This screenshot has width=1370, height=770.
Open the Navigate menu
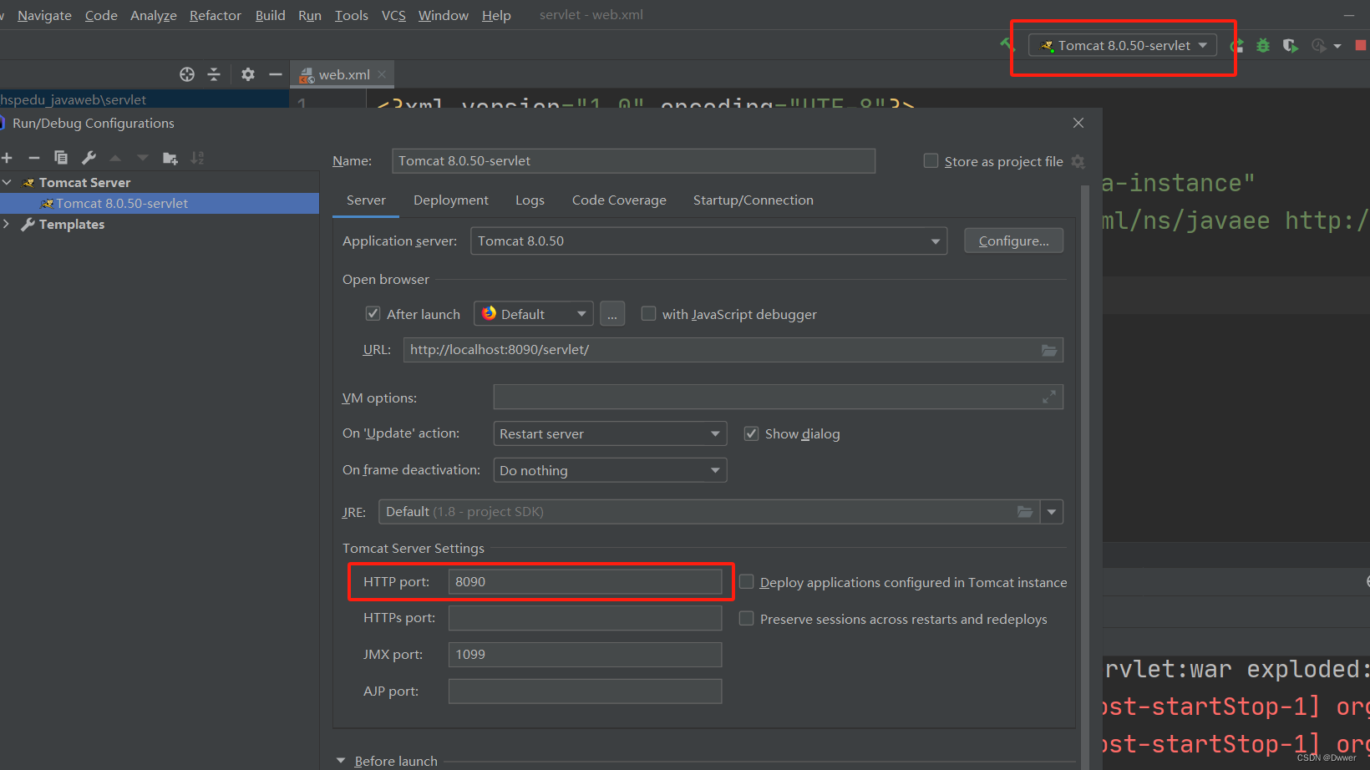point(44,15)
